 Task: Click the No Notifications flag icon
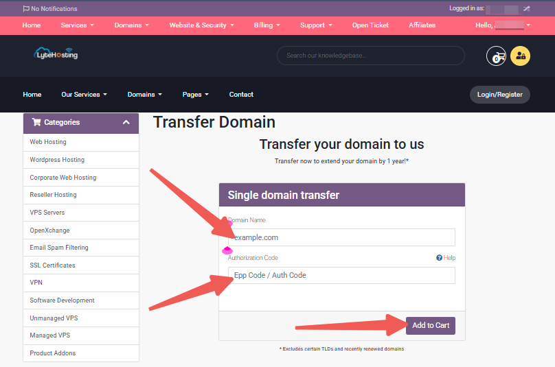(26, 8)
